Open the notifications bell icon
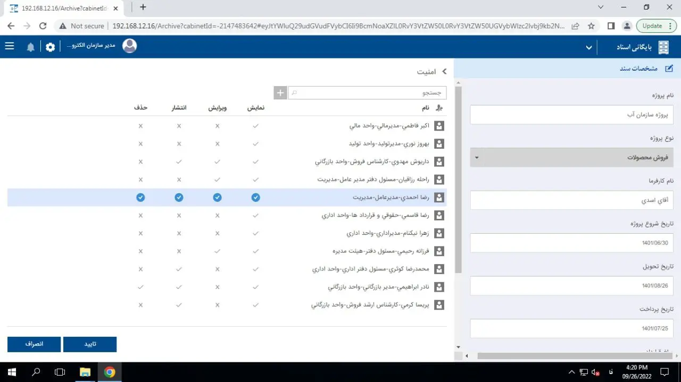This screenshot has height=382, width=681. tap(31, 47)
